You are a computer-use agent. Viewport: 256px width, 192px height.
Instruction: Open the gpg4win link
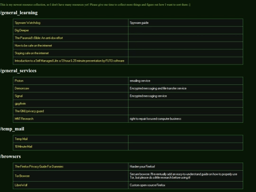coord(20,103)
